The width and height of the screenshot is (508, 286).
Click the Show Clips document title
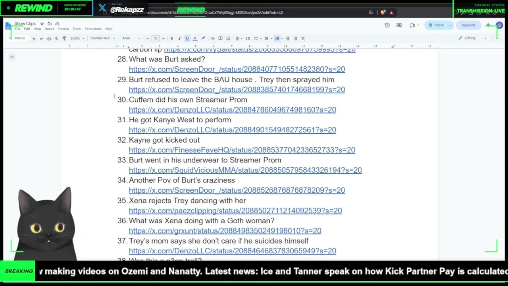(x=25, y=24)
